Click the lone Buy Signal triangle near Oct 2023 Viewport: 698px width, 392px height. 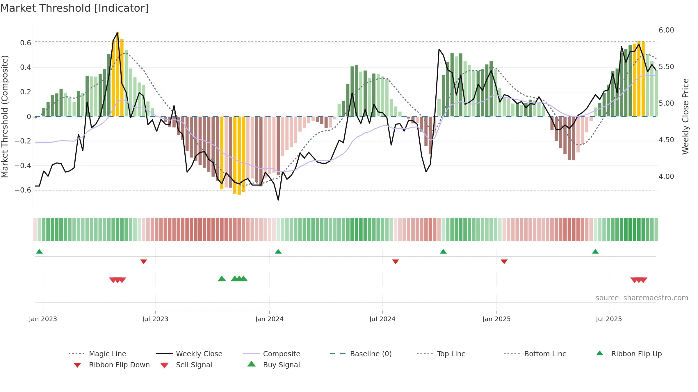click(222, 279)
